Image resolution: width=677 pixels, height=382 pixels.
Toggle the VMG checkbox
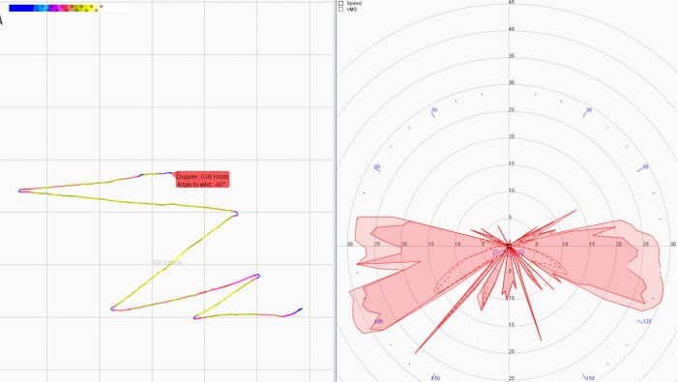pyautogui.click(x=341, y=9)
